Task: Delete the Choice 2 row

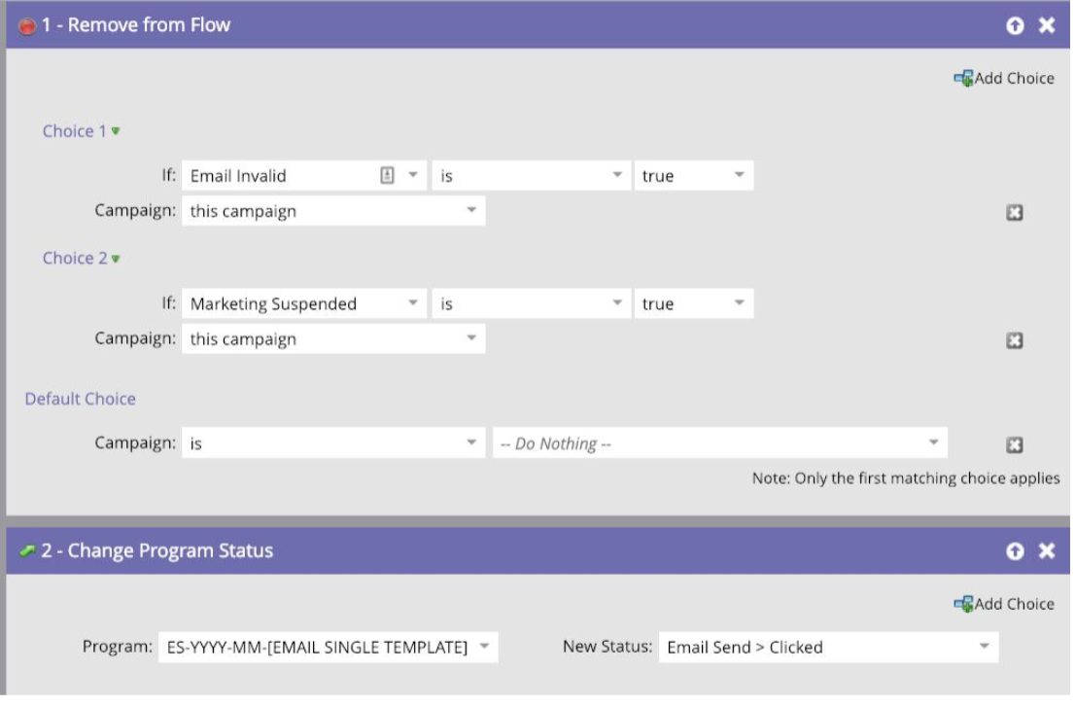Action: click(1014, 341)
